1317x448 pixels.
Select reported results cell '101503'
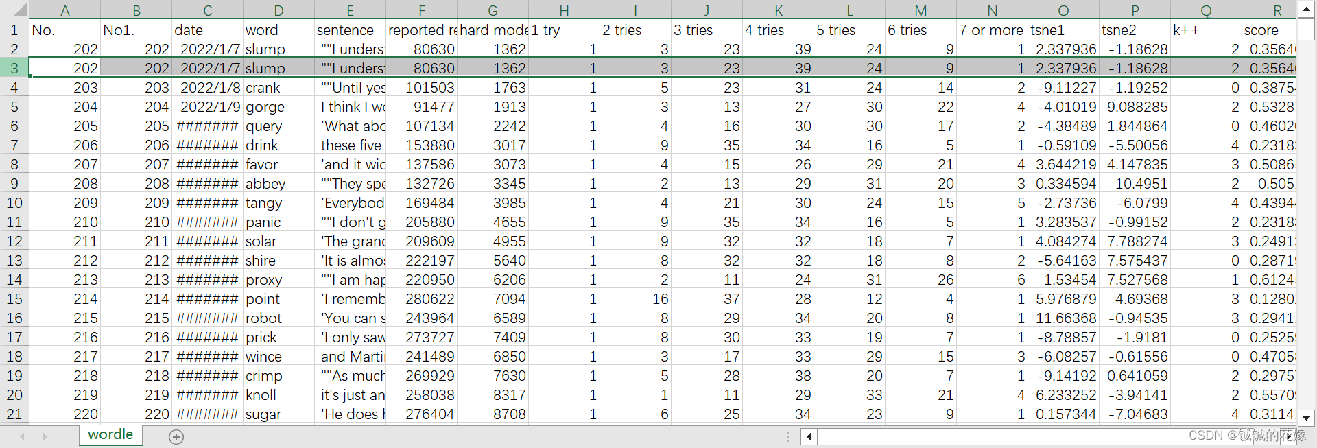tap(422, 87)
